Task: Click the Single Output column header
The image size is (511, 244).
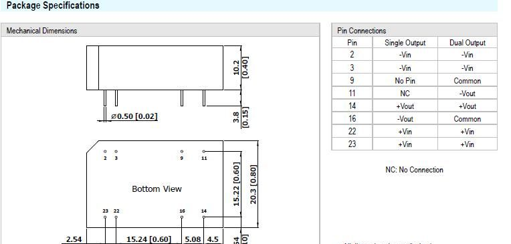Action: click(405, 43)
